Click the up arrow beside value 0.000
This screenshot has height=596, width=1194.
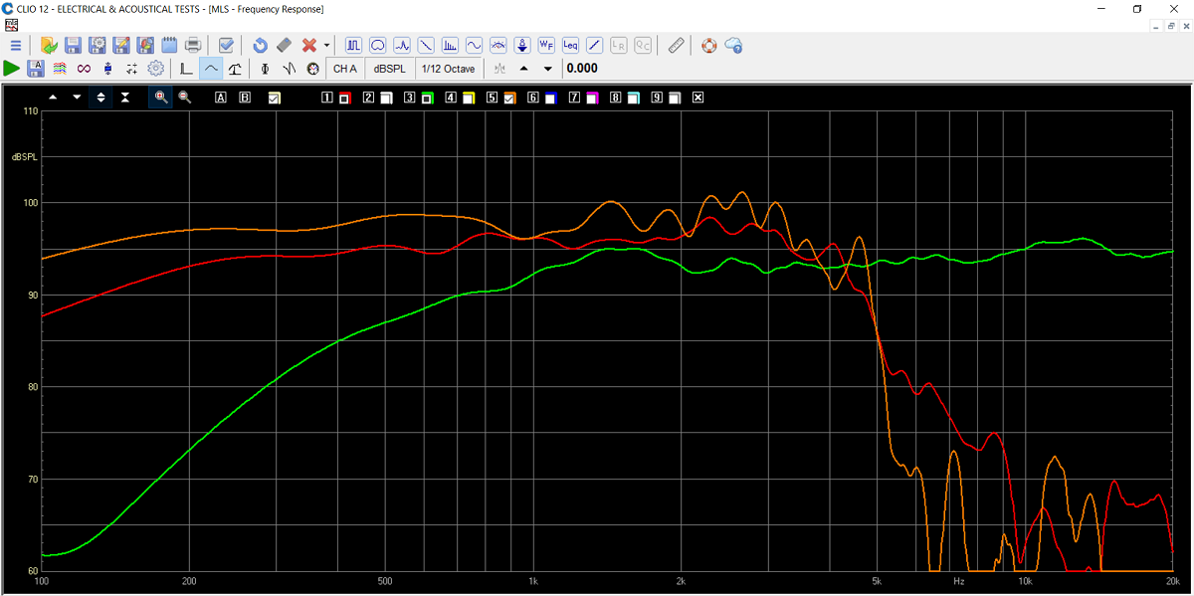524,69
